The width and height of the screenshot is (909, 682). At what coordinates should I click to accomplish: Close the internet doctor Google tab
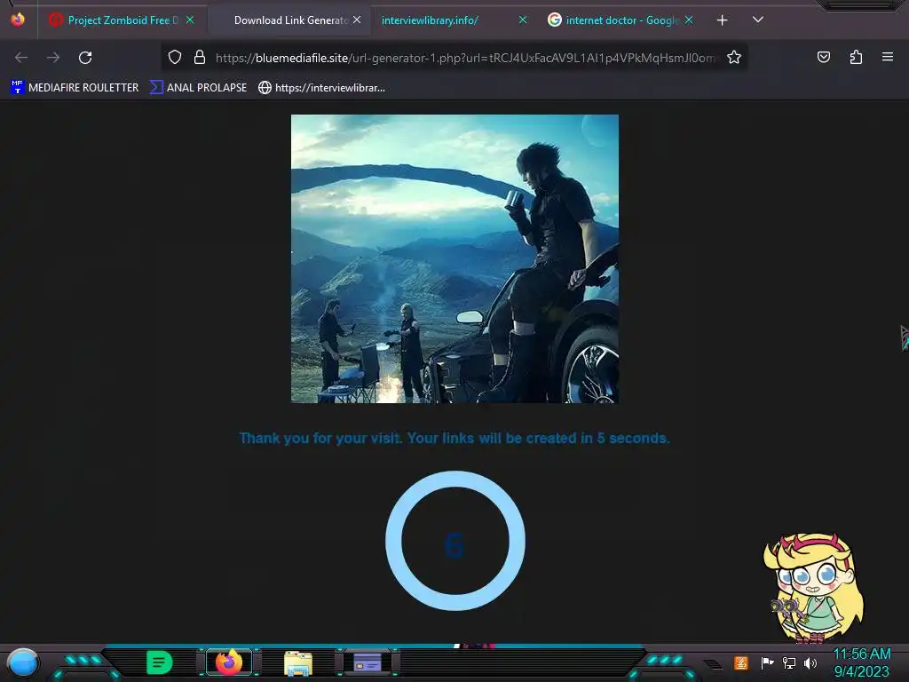[689, 20]
